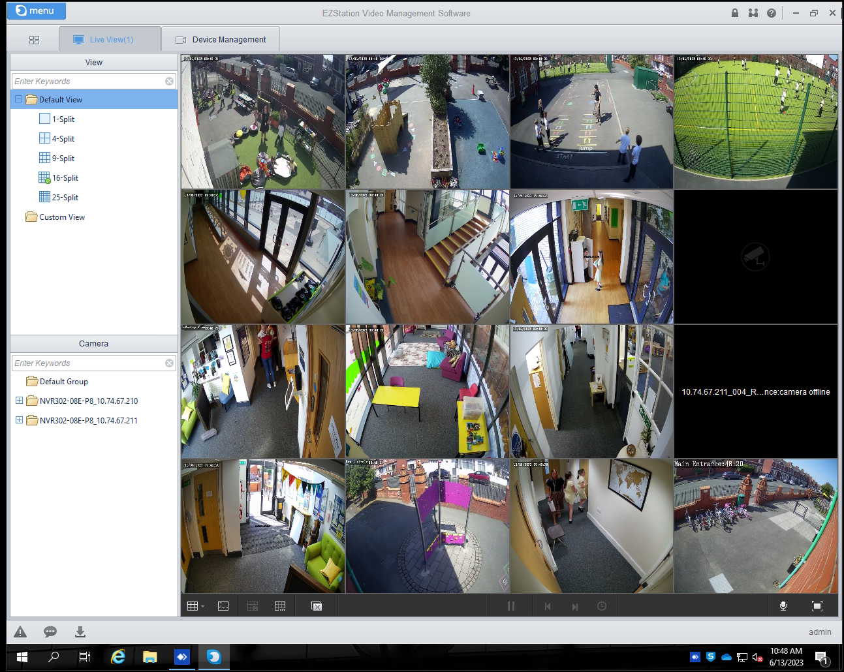Click the next frame button
The image size is (844, 672).
pos(575,606)
